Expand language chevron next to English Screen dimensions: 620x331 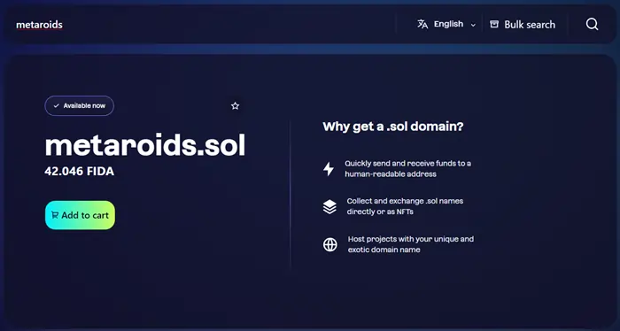[x=473, y=26]
